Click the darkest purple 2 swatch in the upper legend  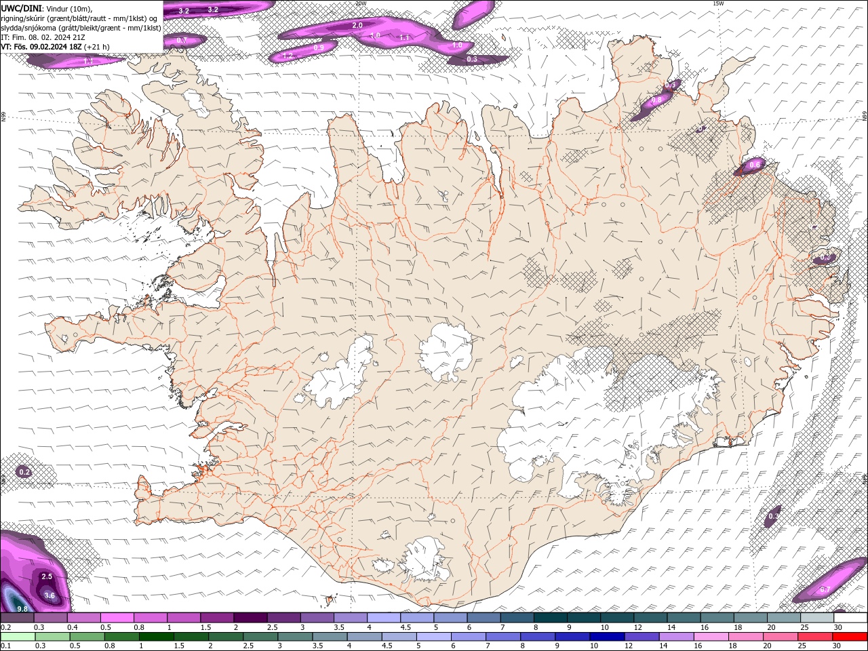click(x=250, y=618)
